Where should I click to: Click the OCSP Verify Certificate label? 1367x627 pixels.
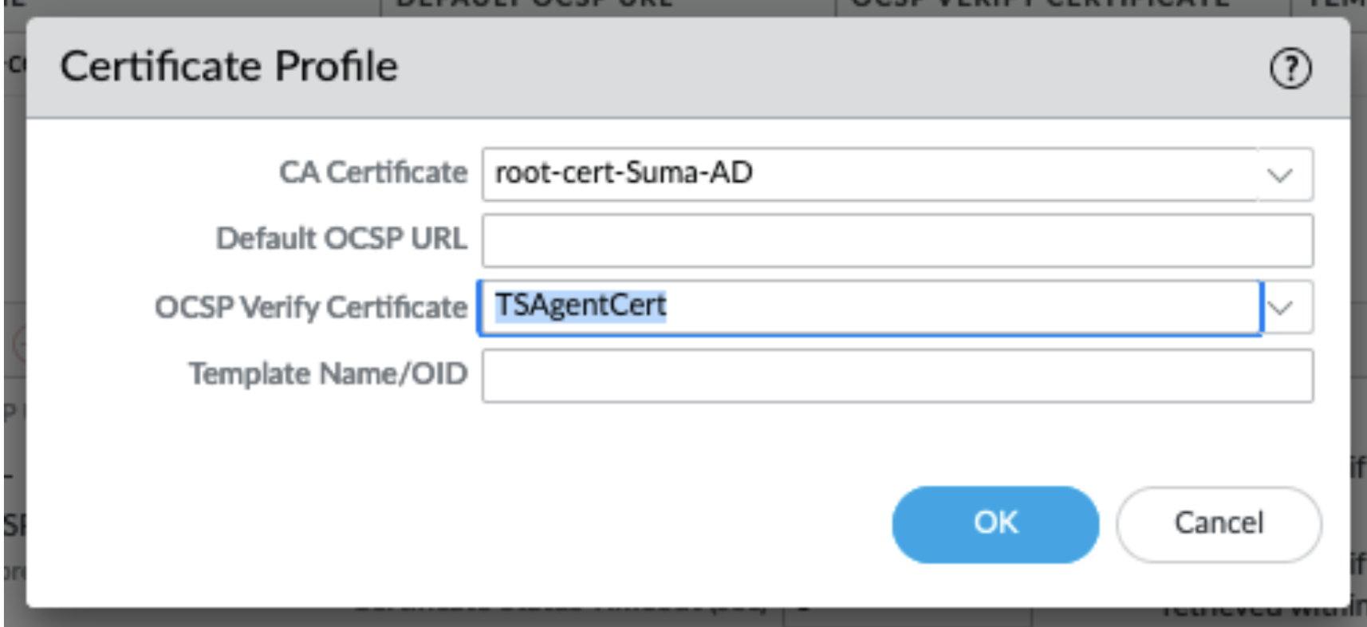pyautogui.click(x=311, y=308)
